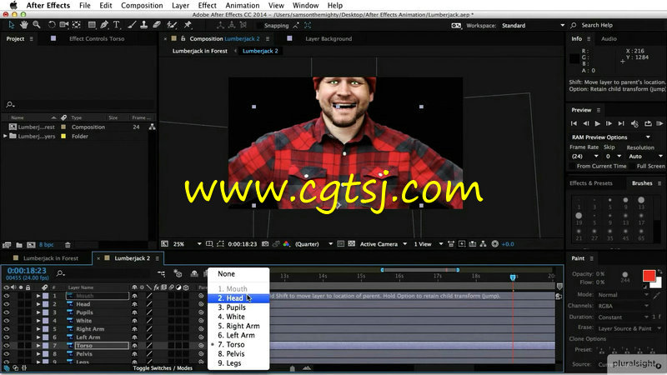
Task: Switch to Audio panel tab
Action: (609, 38)
